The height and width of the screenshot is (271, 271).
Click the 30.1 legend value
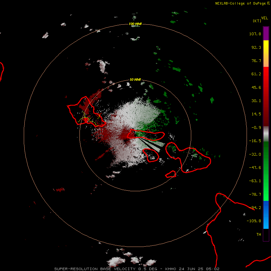pos(256,101)
